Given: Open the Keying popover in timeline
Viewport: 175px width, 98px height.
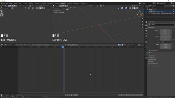Looking at the screenshot, I should 13,95.
